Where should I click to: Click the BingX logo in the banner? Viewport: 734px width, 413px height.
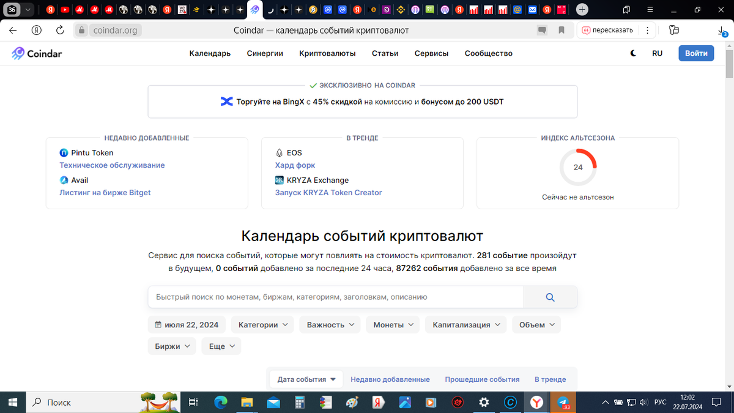click(x=227, y=102)
